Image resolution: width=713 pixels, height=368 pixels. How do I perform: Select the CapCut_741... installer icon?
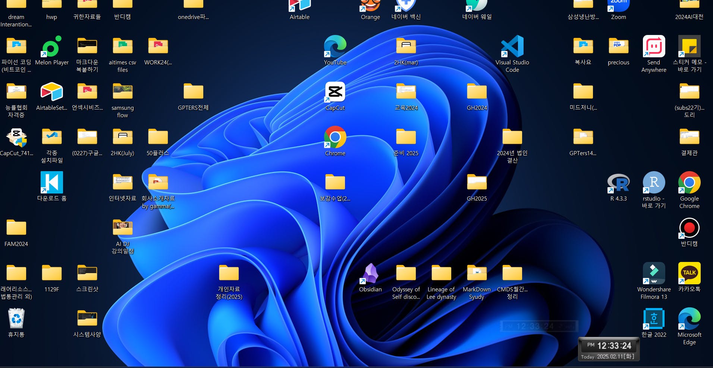(x=16, y=137)
